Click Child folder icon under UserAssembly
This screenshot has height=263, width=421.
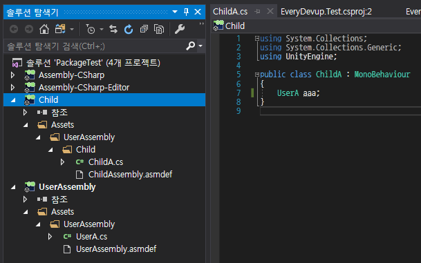click(x=67, y=150)
